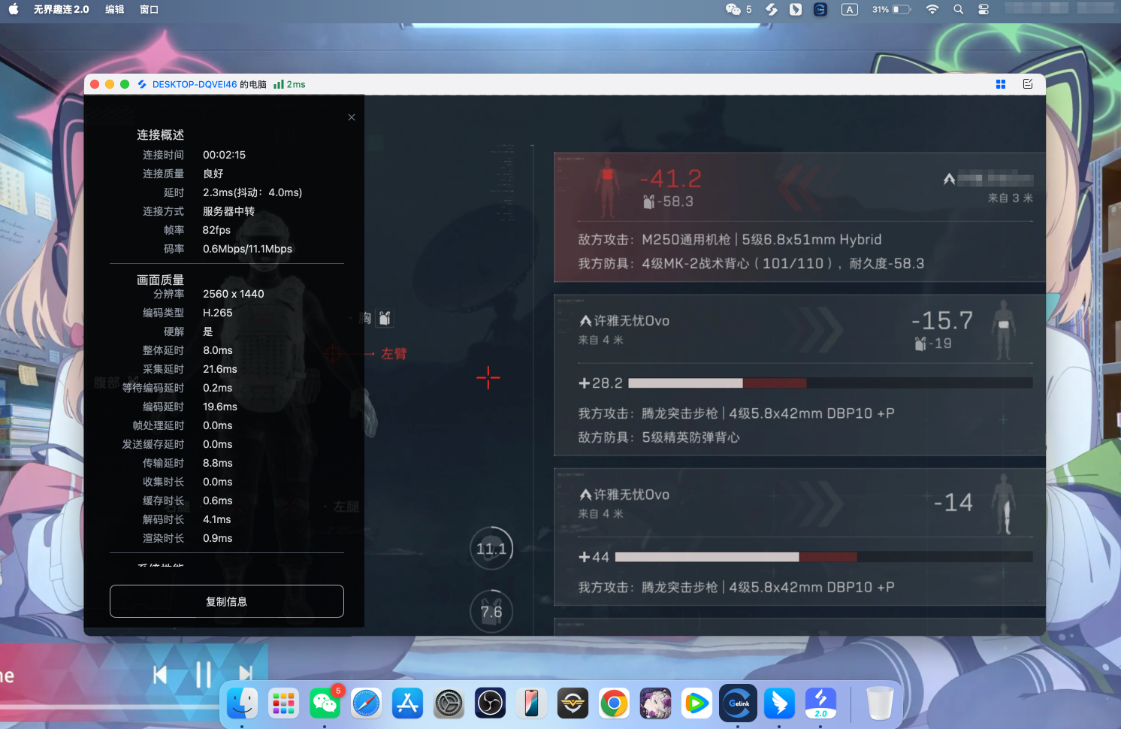Viewport: 1121px width, 729px height.
Task: Open Gelink from the Dock
Action: [x=738, y=703]
